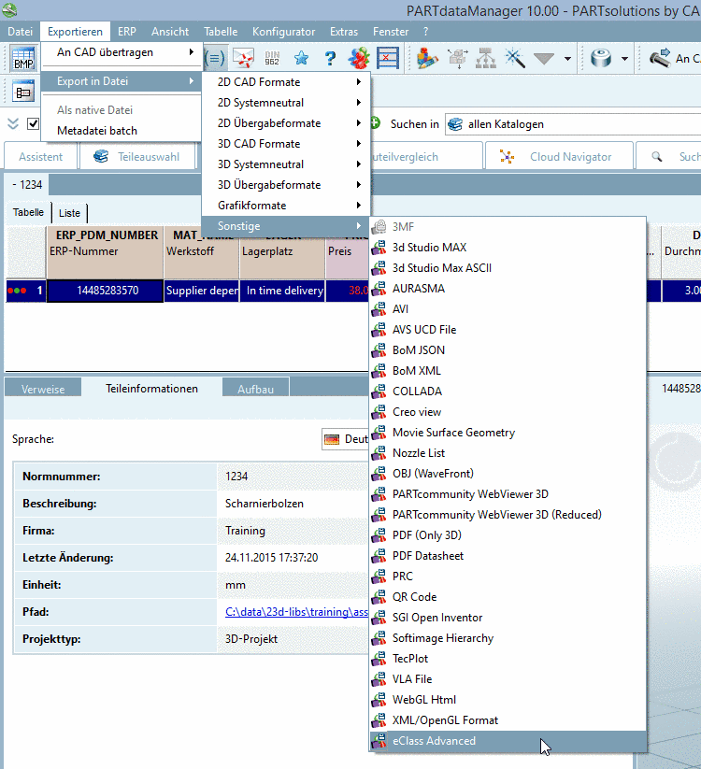
Task: Choose 'COLLADA' export format
Action: [508, 392]
